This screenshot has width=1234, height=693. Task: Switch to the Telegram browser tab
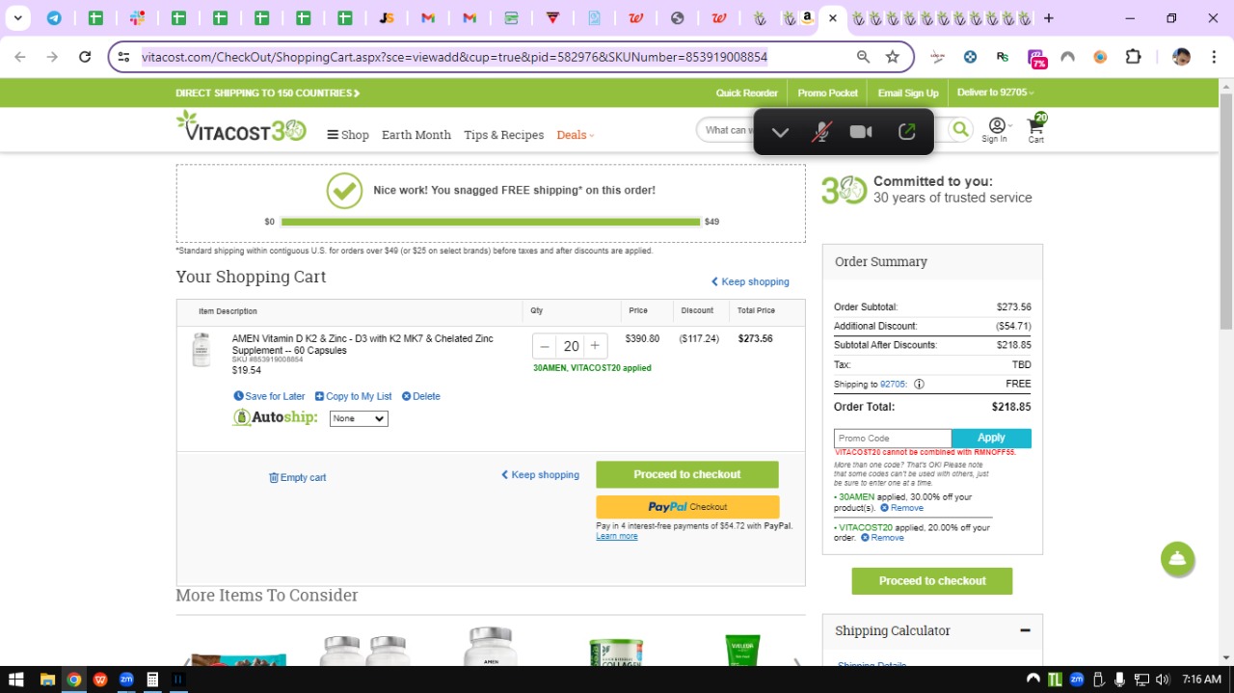(x=54, y=18)
